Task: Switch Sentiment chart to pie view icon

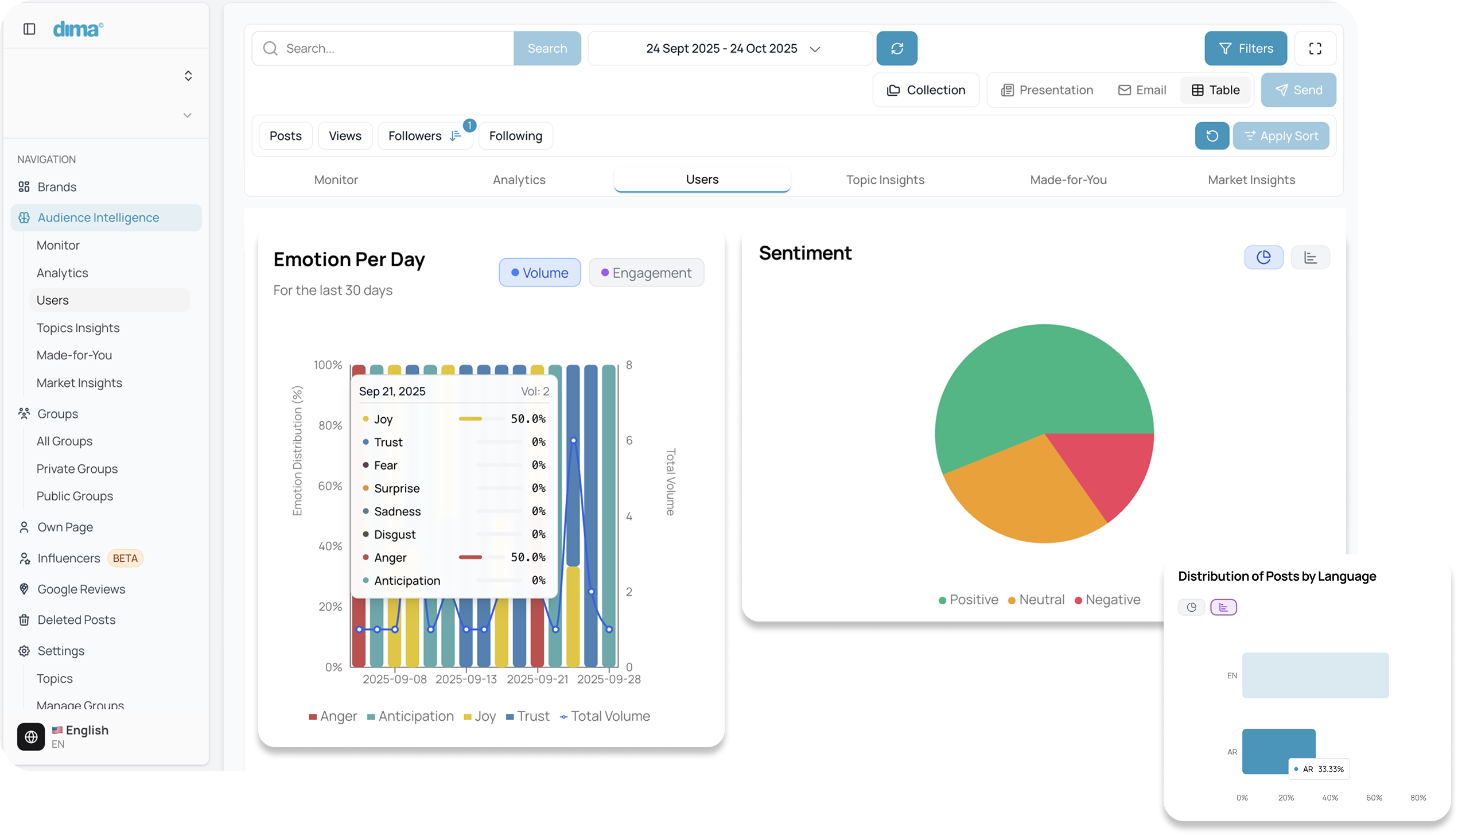Action: (1263, 257)
